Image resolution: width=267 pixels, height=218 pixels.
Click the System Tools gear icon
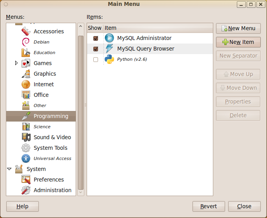click(x=26, y=148)
